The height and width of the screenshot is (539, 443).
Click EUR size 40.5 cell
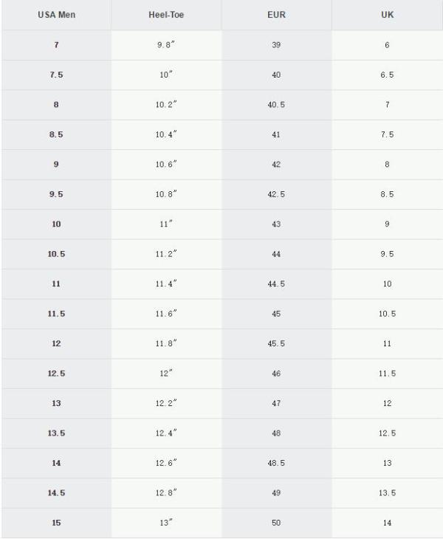click(x=276, y=105)
